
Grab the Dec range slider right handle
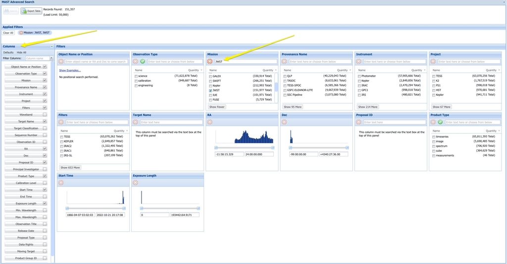click(x=347, y=147)
